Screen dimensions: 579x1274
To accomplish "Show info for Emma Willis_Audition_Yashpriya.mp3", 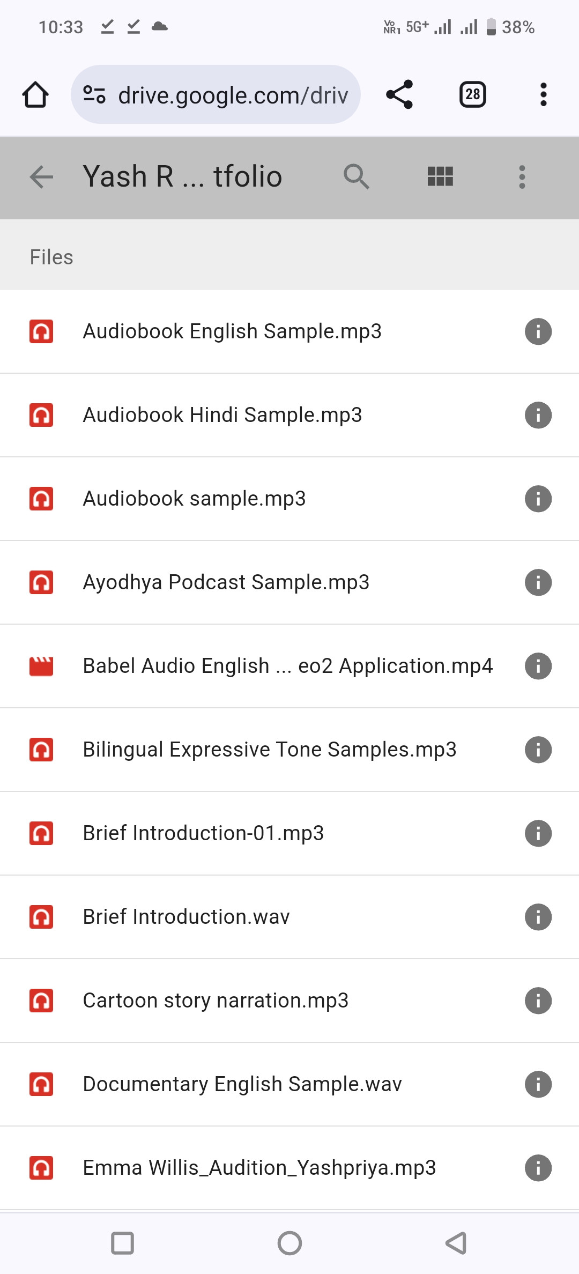I will [x=538, y=1168].
